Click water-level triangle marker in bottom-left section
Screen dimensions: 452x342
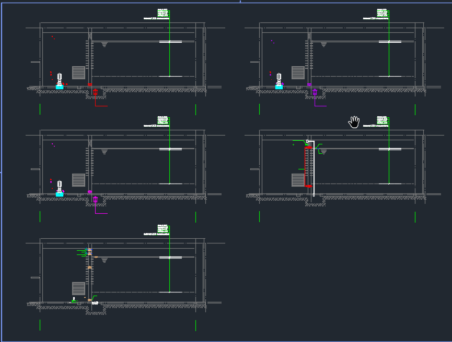(105, 260)
